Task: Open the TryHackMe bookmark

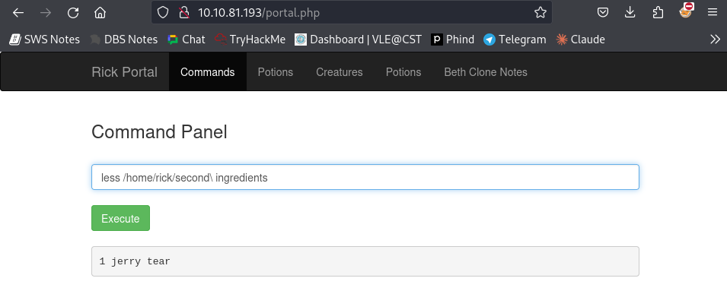Action: click(x=250, y=40)
